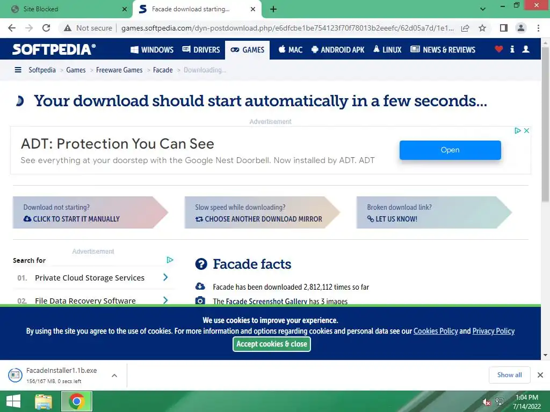Open the Android APK section
This screenshot has height=412, width=550.
(338, 50)
